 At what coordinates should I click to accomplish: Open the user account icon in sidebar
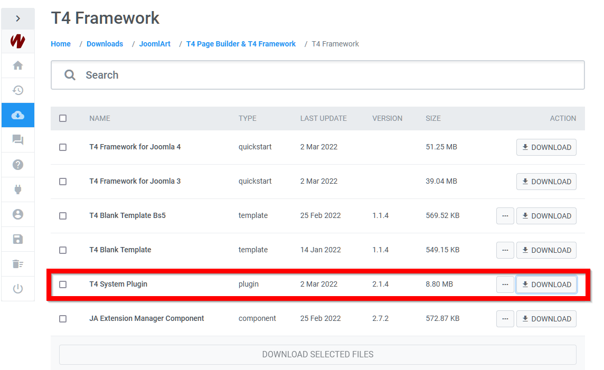point(18,214)
